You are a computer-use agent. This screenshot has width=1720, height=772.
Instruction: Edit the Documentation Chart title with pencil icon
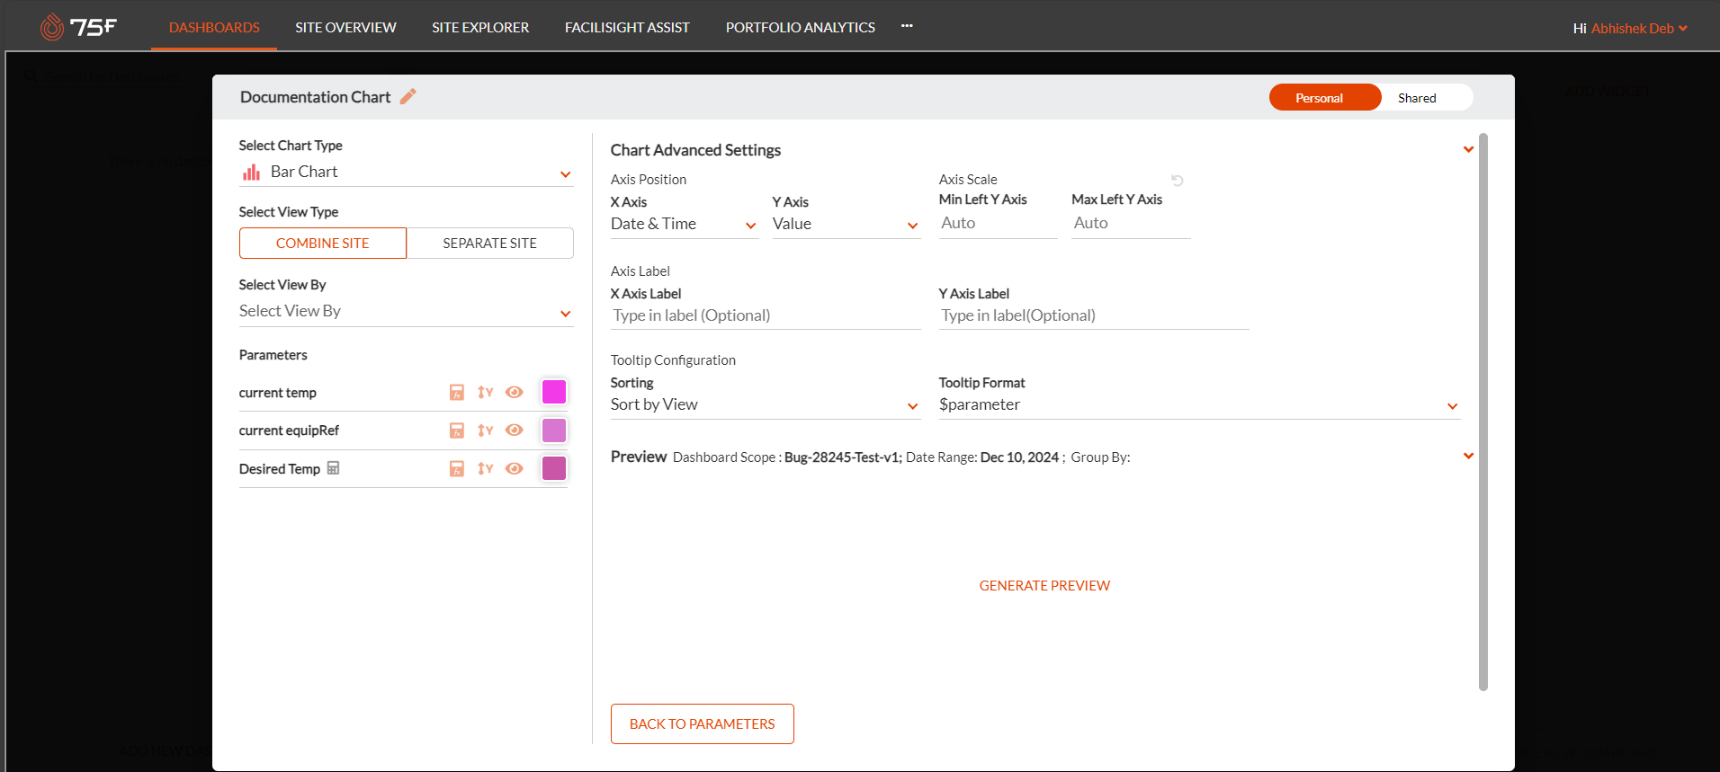408,96
